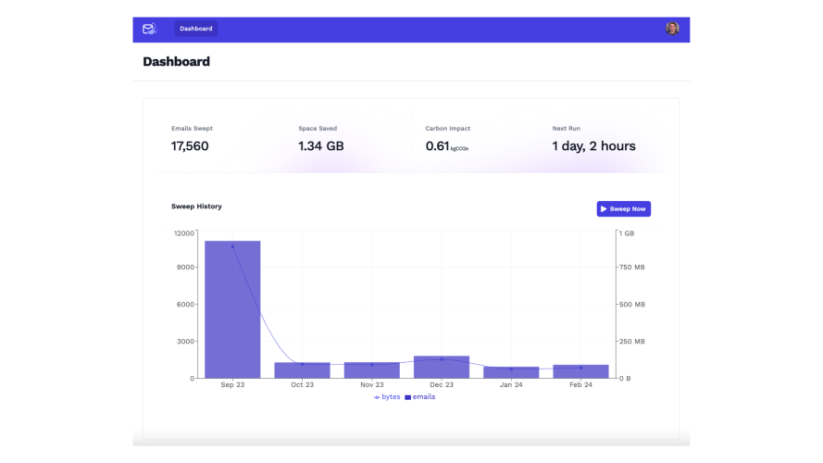
Task: Click the Sep 23 bytes data point
Action: 232,246
